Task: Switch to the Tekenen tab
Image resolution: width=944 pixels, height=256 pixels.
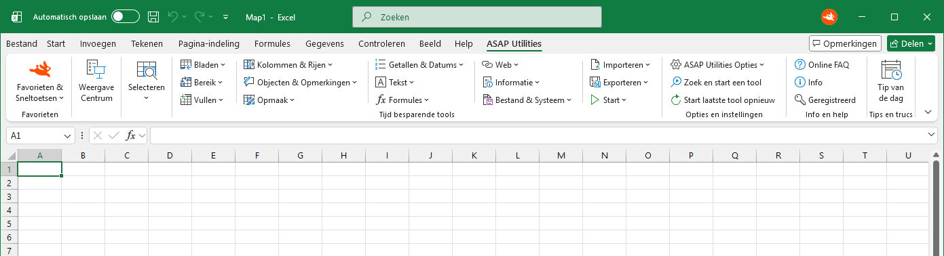Action: tap(147, 43)
